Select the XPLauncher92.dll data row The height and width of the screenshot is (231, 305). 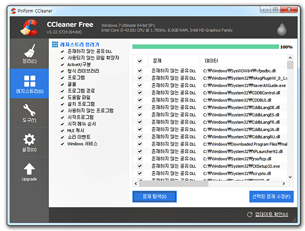click(210, 151)
